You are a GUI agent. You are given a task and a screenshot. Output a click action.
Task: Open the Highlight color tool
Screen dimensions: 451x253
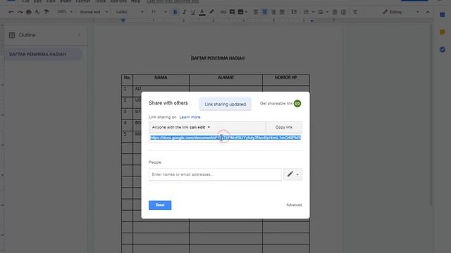(211, 12)
